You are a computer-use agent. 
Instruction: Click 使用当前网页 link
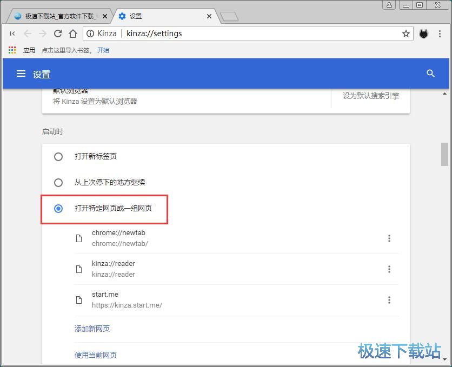pyautogui.click(x=96, y=355)
